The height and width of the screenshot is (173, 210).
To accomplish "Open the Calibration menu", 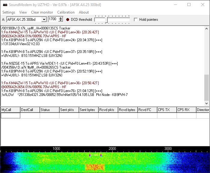I will tap(66, 12).
